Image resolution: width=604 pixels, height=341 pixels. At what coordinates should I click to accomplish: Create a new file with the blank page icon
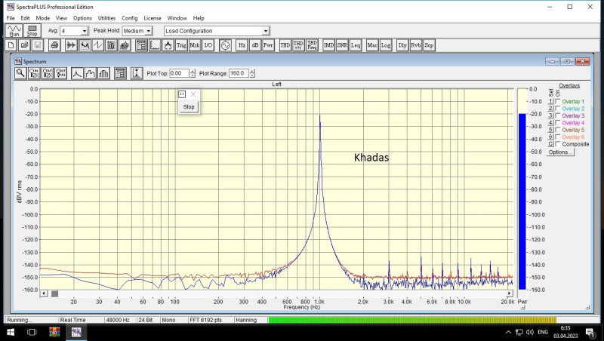(x=11, y=45)
